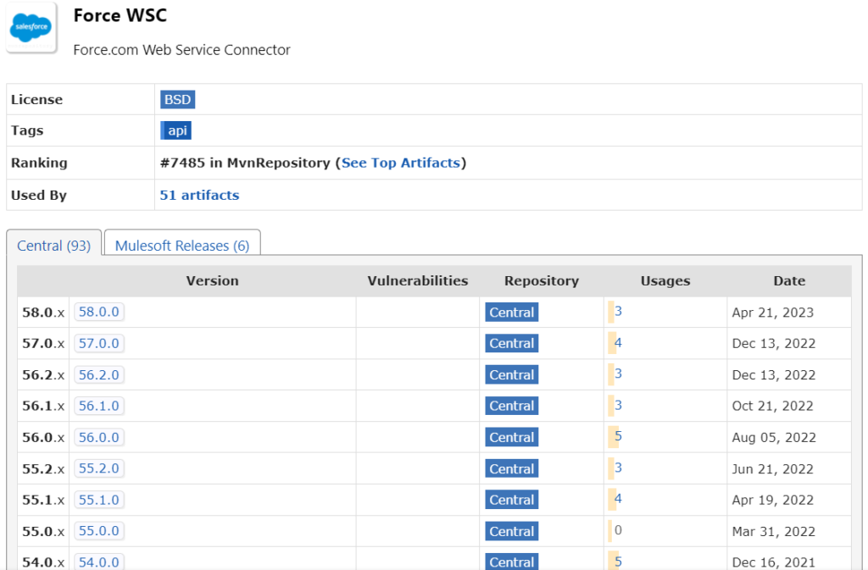View the 3 usages of version 55.2.0
Viewport: 868px width, 570px height.
click(x=618, y=468)
